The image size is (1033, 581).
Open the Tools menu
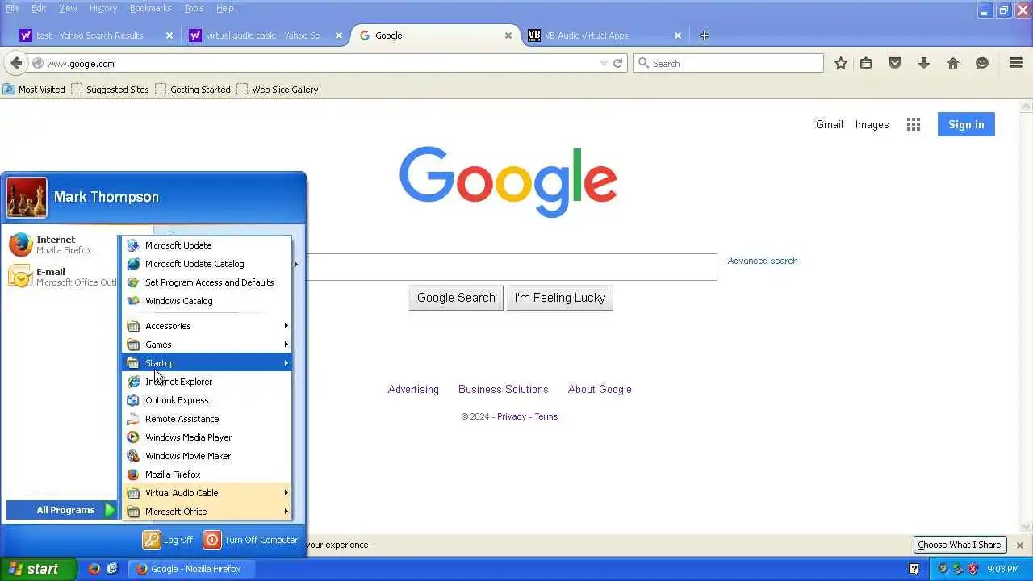(194, 8)
